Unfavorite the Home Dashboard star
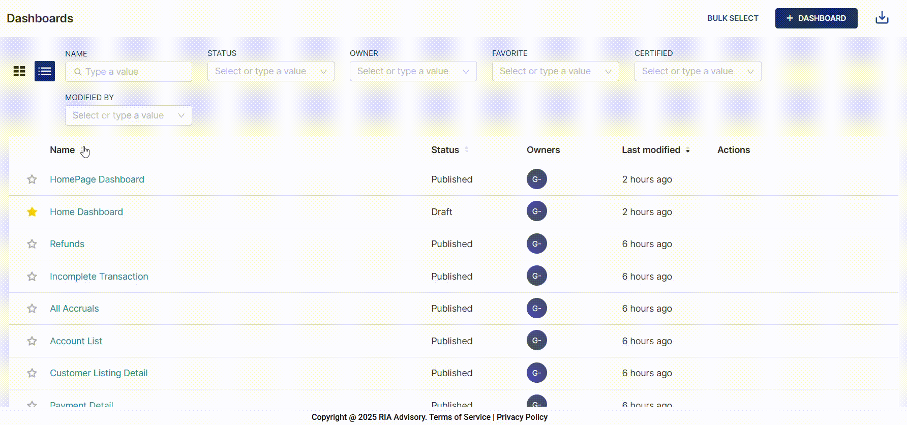 (32, 212)
